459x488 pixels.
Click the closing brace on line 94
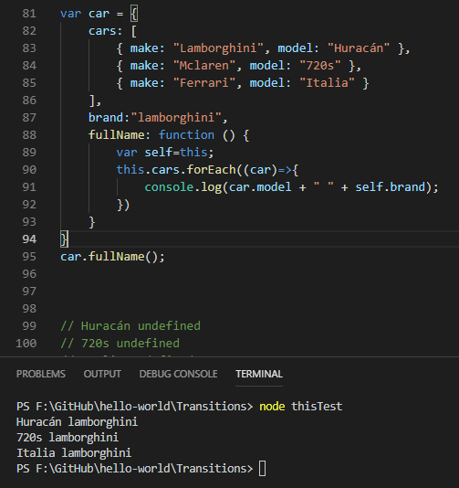click(64, 239)
